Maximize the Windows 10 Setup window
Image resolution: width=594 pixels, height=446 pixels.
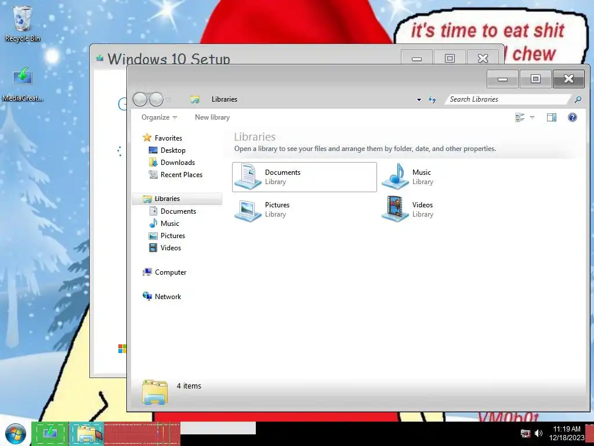tap(450, 59)
